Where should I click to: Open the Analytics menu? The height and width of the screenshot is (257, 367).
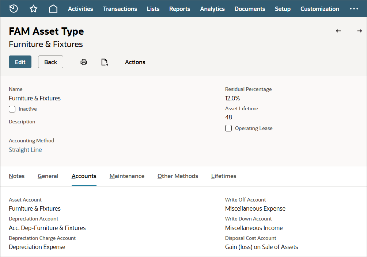[x=212, y=9]
